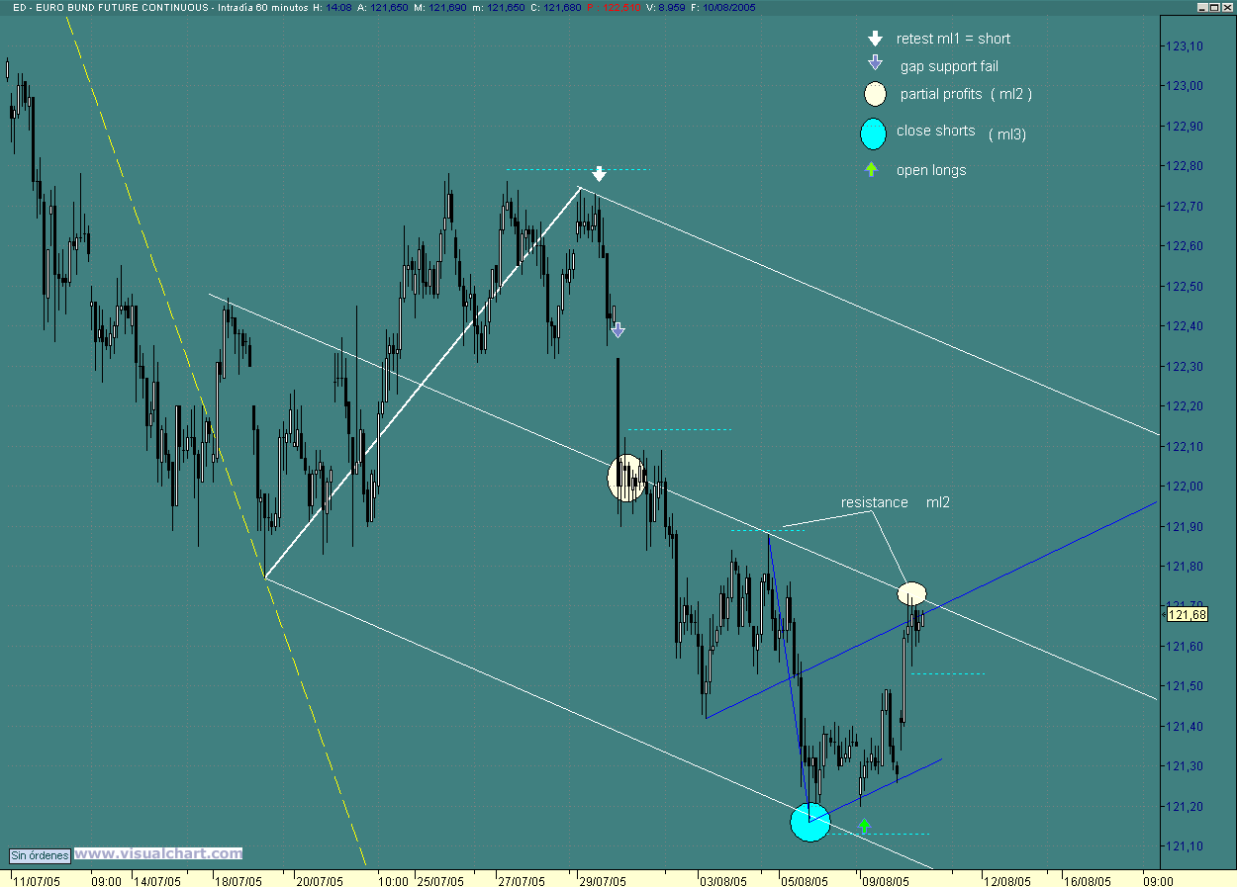Click the 20/07/05 date axis label
The image size is (1237, 887).
click(319, 880)
